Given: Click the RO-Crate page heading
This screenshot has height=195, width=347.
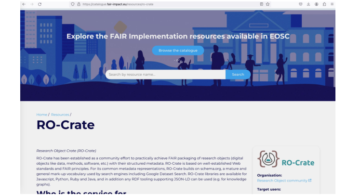Looking at the screenshot, I should 66,125.
